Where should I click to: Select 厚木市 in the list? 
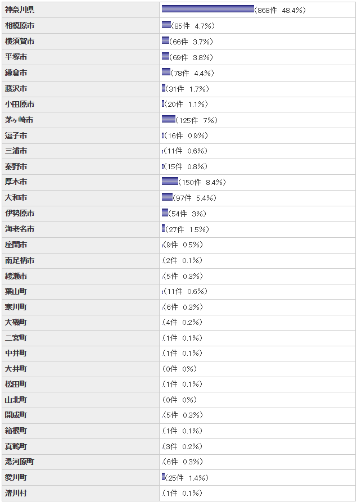click(x=16, y=182)
